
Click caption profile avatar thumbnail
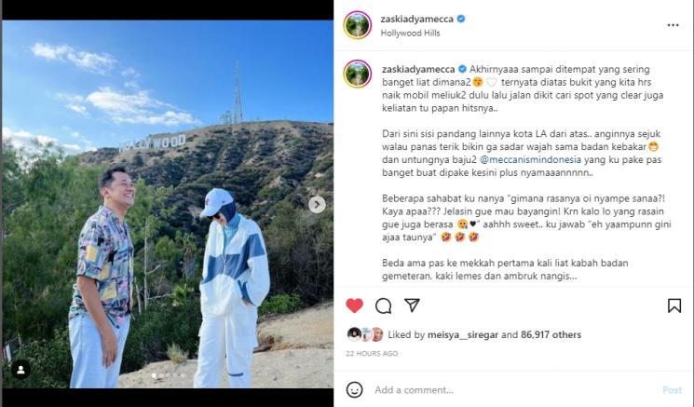(357, 73)
